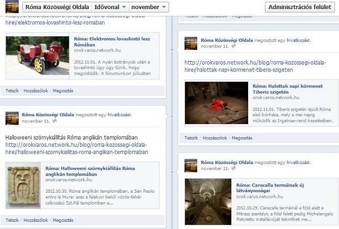
Task: Open the Halloweeni szörnykiállítás Róma anglikán templomában title
Action: pyautogui.click(x=90, y=171)
